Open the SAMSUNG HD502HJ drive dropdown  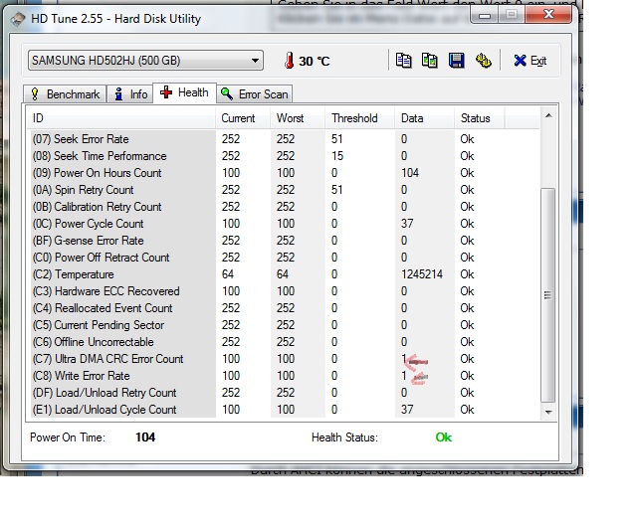[x=145, y=61]
